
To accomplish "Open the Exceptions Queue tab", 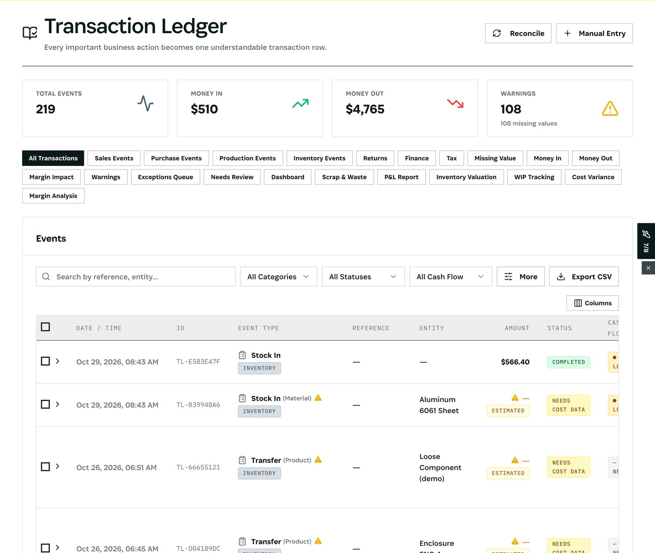I will pyautogui.click(x=165, y=177).
